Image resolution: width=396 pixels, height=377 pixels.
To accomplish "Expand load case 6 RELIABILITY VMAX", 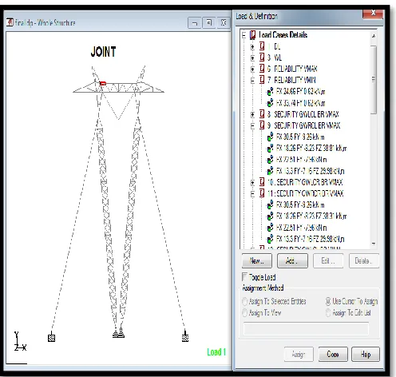I will coord(252,69).
